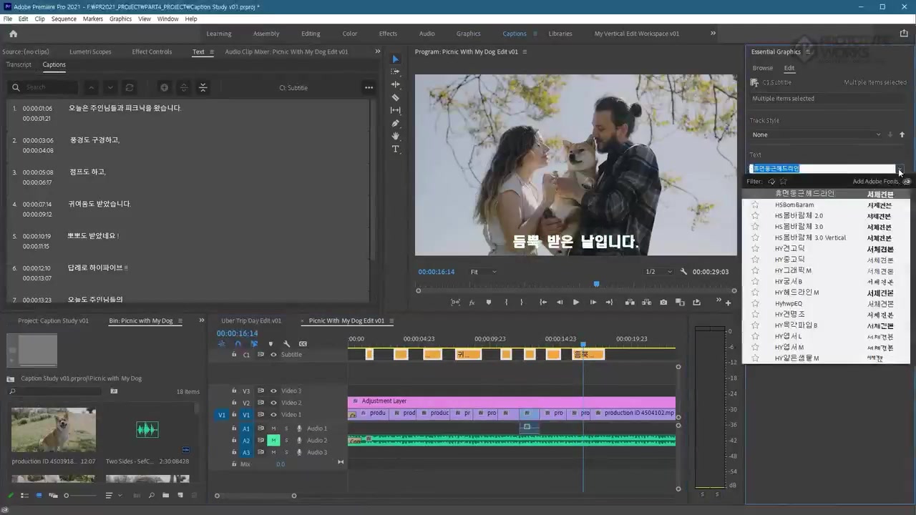916x515 pixels.
Task: Open the Sequence menu
Action: click(x=64, y=19)
